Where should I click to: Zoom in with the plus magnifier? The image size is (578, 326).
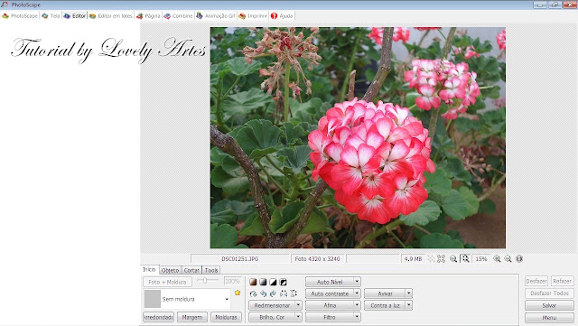pos(497,259)
